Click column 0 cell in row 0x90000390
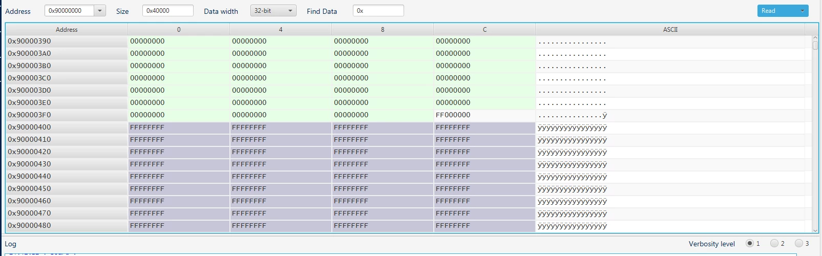Viewport: 822px width, 256px height. pyautogui.click(x=179, y=41)
